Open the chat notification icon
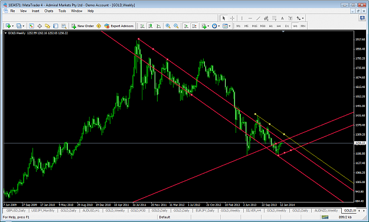Screen dimensions: 369x222 click(362, 18)
